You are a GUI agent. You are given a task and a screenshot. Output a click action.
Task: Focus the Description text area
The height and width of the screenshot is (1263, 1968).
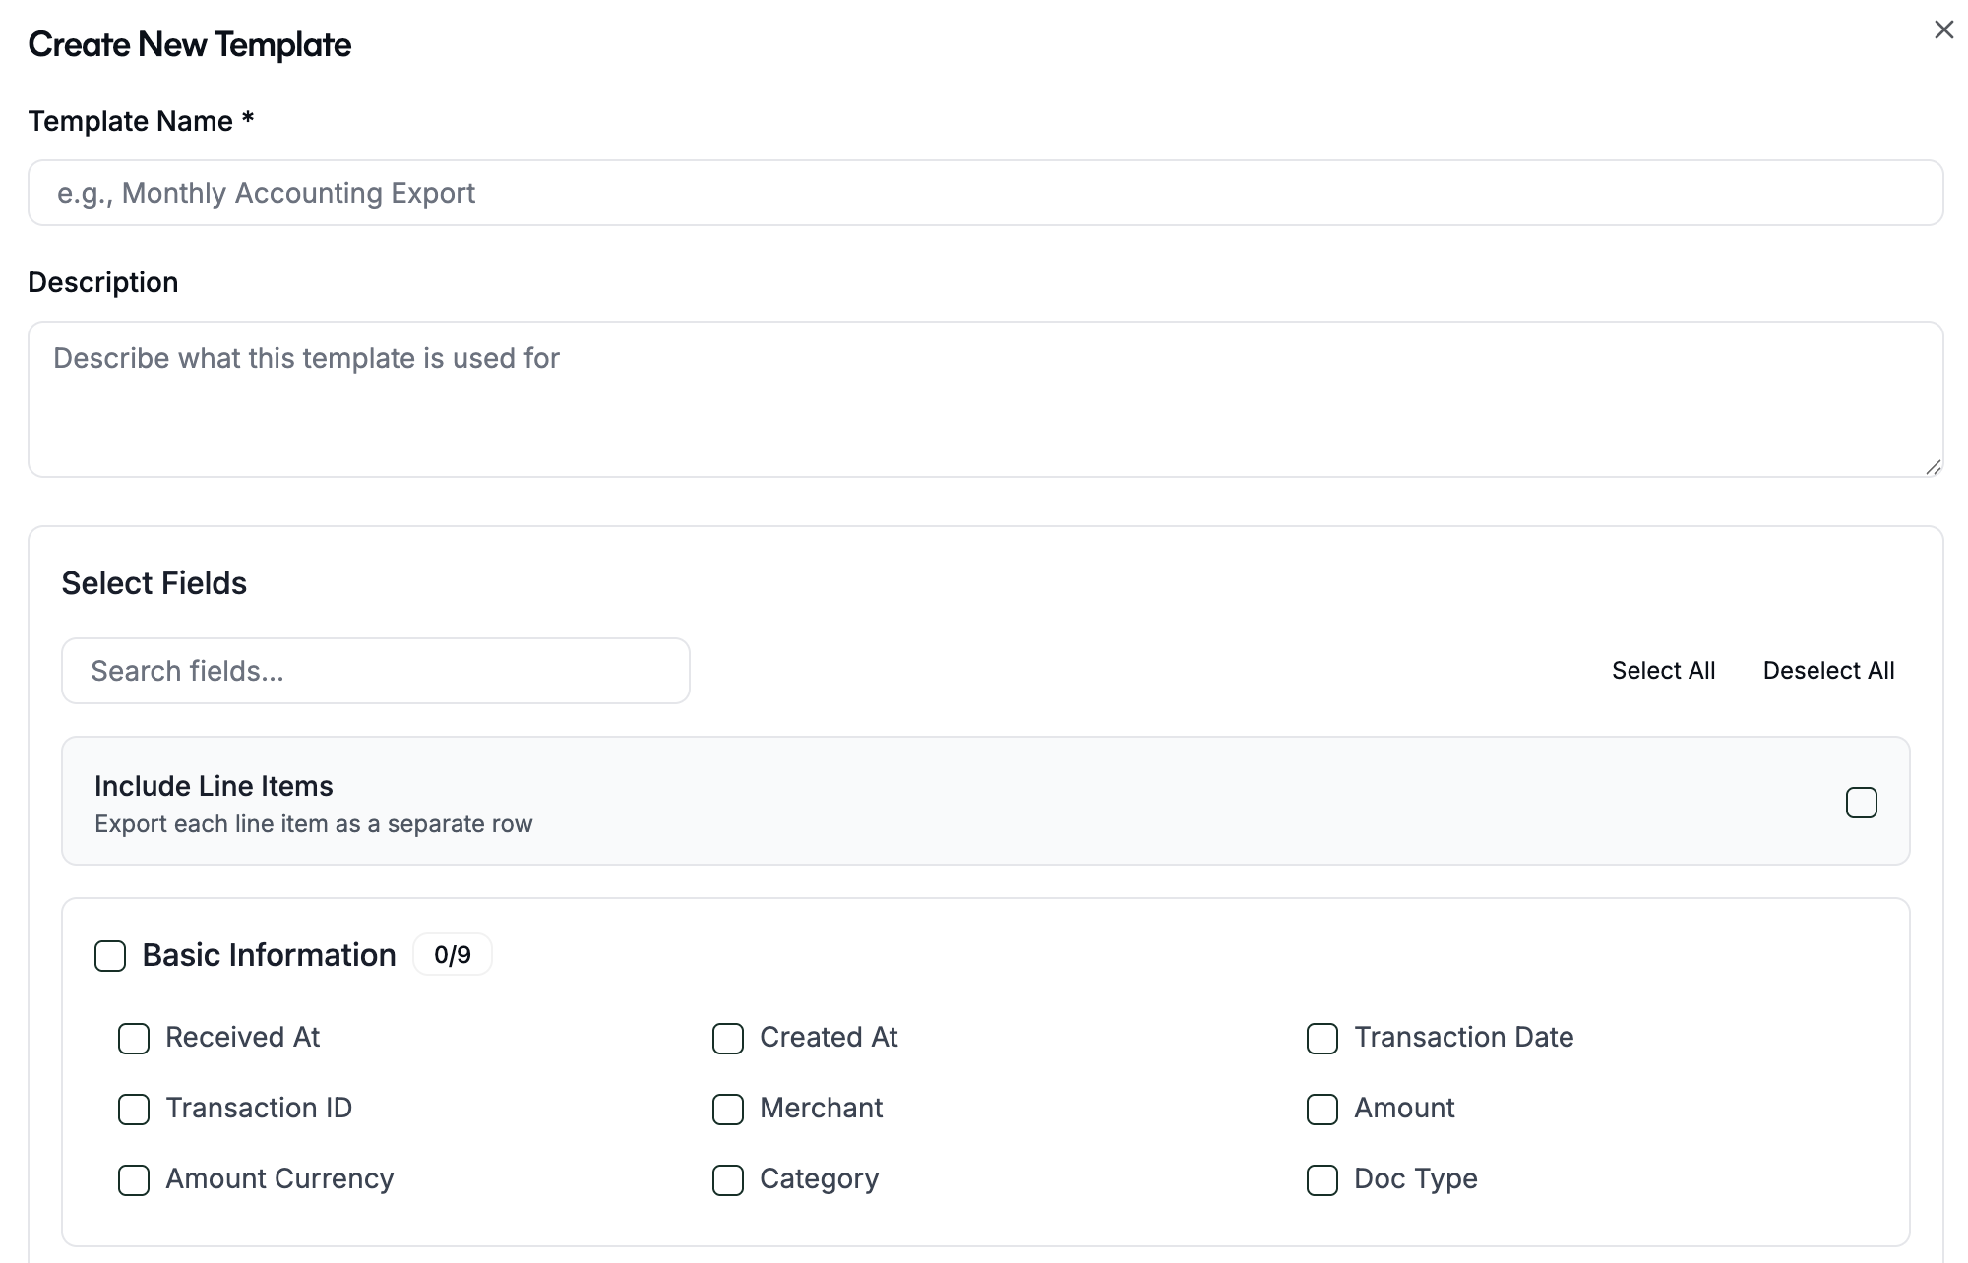pyautogui.click(x=985, y=399)
